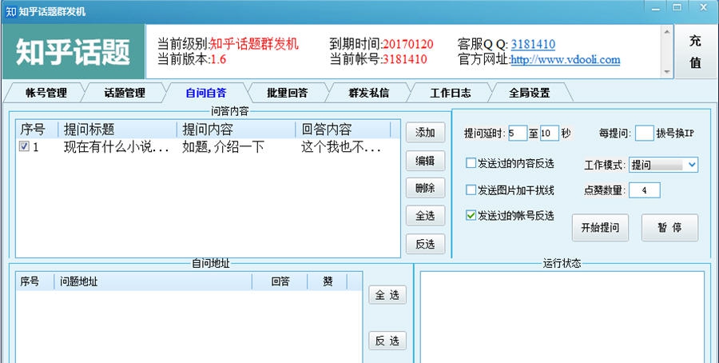The image size is (719, 363).
Task: Click the 序号 header in Q&A list
Action: [x=37, y=130]
